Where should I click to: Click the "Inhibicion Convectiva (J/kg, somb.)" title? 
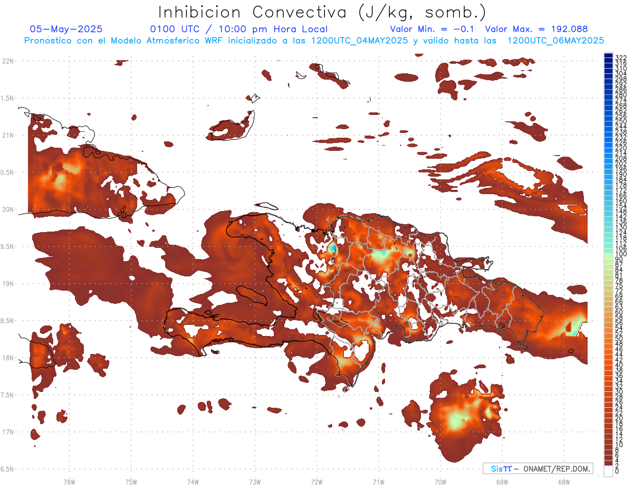pyautogui.click(x=322, y=12)
